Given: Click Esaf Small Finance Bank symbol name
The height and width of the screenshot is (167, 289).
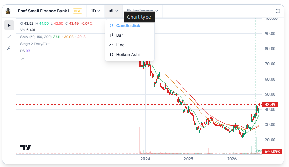Looking at the screenshot, I should (44, 11).
